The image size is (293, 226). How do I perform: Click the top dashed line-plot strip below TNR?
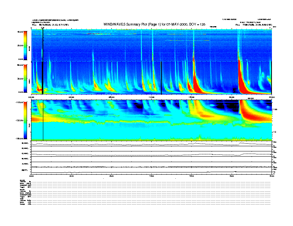coord(151,144)
